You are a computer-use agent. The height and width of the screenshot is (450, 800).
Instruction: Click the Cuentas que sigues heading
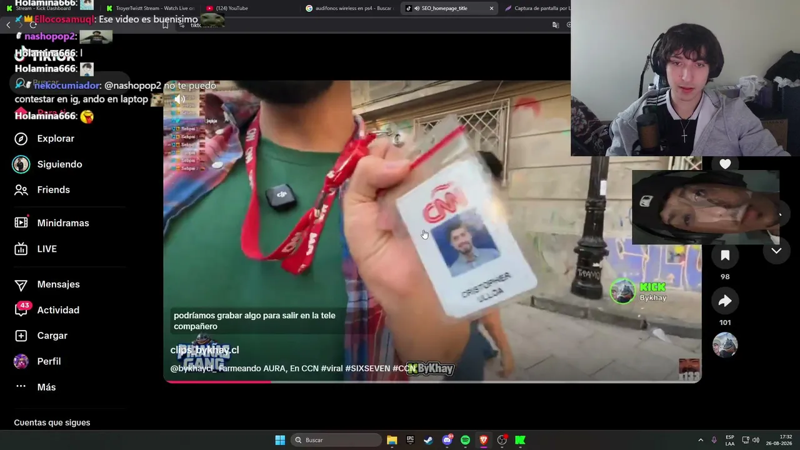(52, 422)
